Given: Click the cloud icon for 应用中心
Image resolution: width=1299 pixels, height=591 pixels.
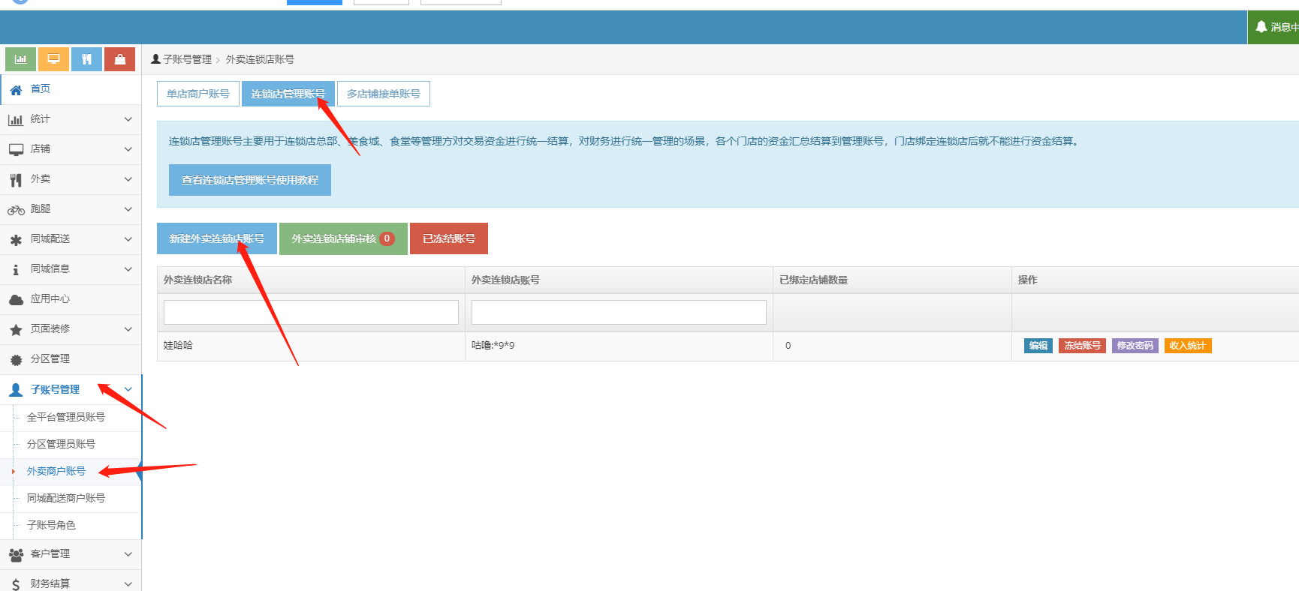Looking at the screenshot, I should point(16,299).
